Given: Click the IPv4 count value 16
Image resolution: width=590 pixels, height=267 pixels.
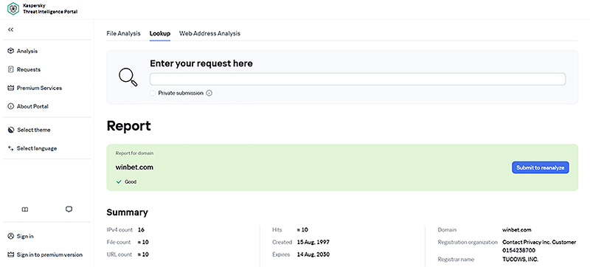Looking at the screenshot, I should pyautogui.click(x=141, y=229).
